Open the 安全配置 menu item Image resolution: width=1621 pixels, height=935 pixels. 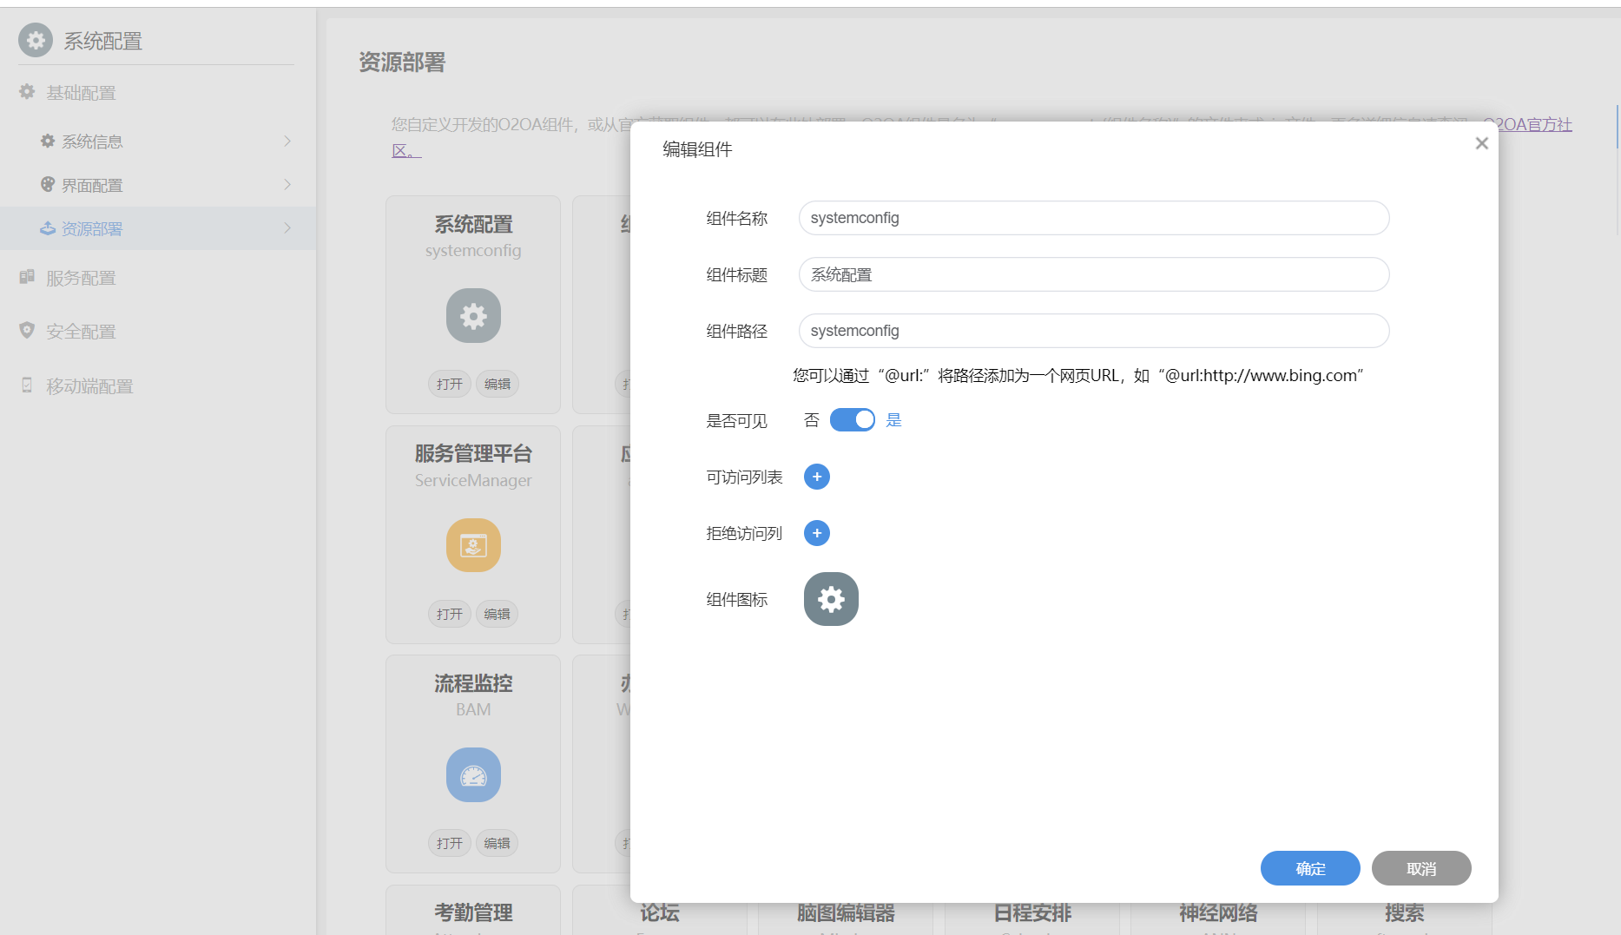pos(81,332)
